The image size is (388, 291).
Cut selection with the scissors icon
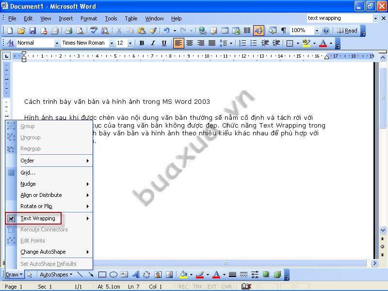click(119, 31)
